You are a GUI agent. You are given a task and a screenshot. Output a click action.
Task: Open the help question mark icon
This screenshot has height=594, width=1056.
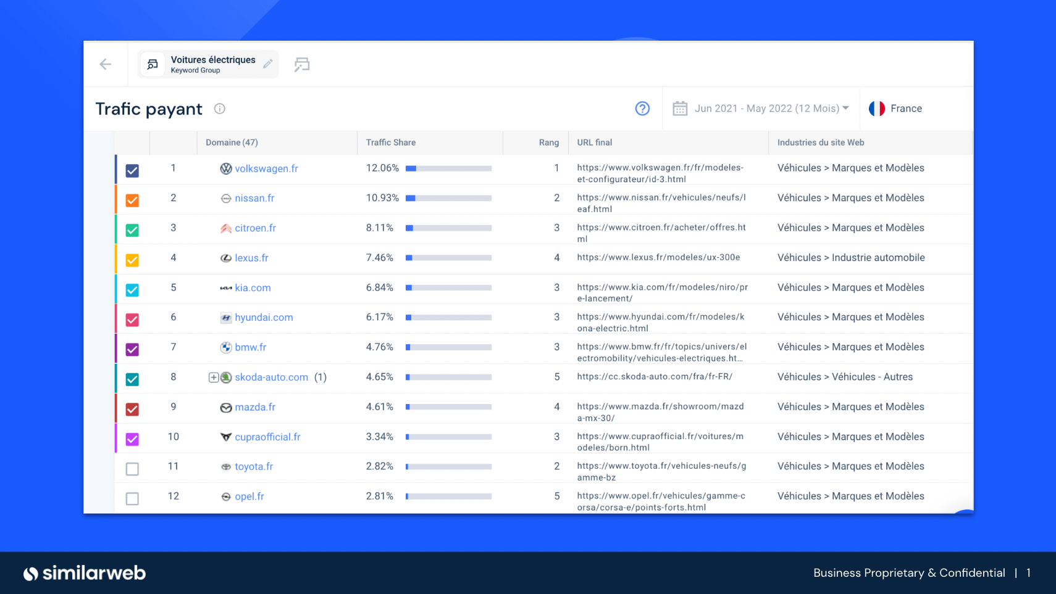(642, 109)
